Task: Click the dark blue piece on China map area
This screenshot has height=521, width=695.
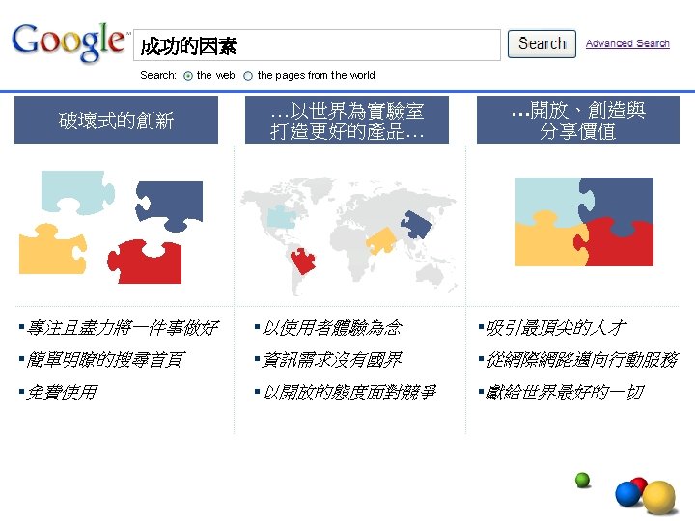Action: point(416,225)
